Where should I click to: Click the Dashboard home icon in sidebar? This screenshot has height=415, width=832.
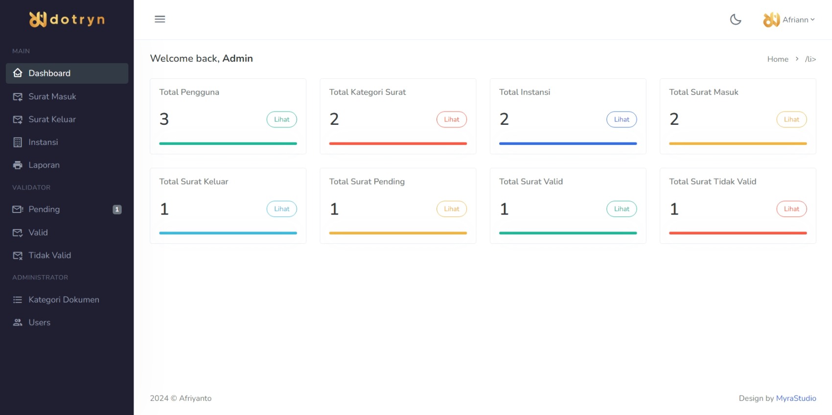click(x=18, y=73)
